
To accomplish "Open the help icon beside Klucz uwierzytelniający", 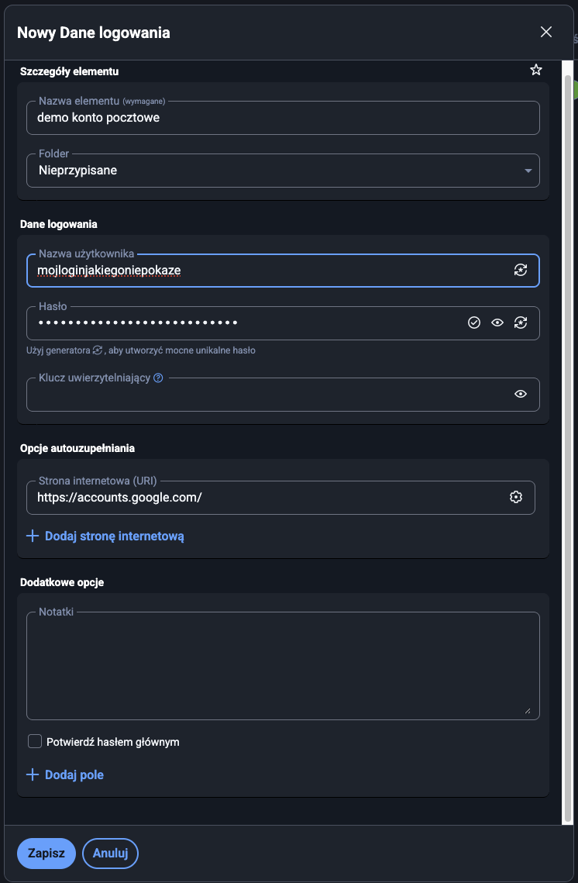I will [x=158, y=378].
